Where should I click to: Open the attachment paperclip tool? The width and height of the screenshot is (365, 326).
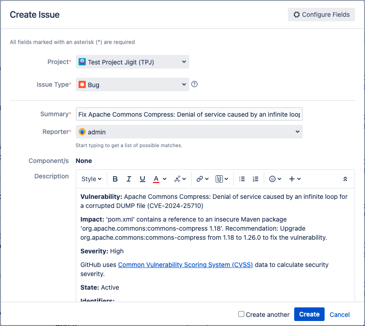(x=222, y=179)
